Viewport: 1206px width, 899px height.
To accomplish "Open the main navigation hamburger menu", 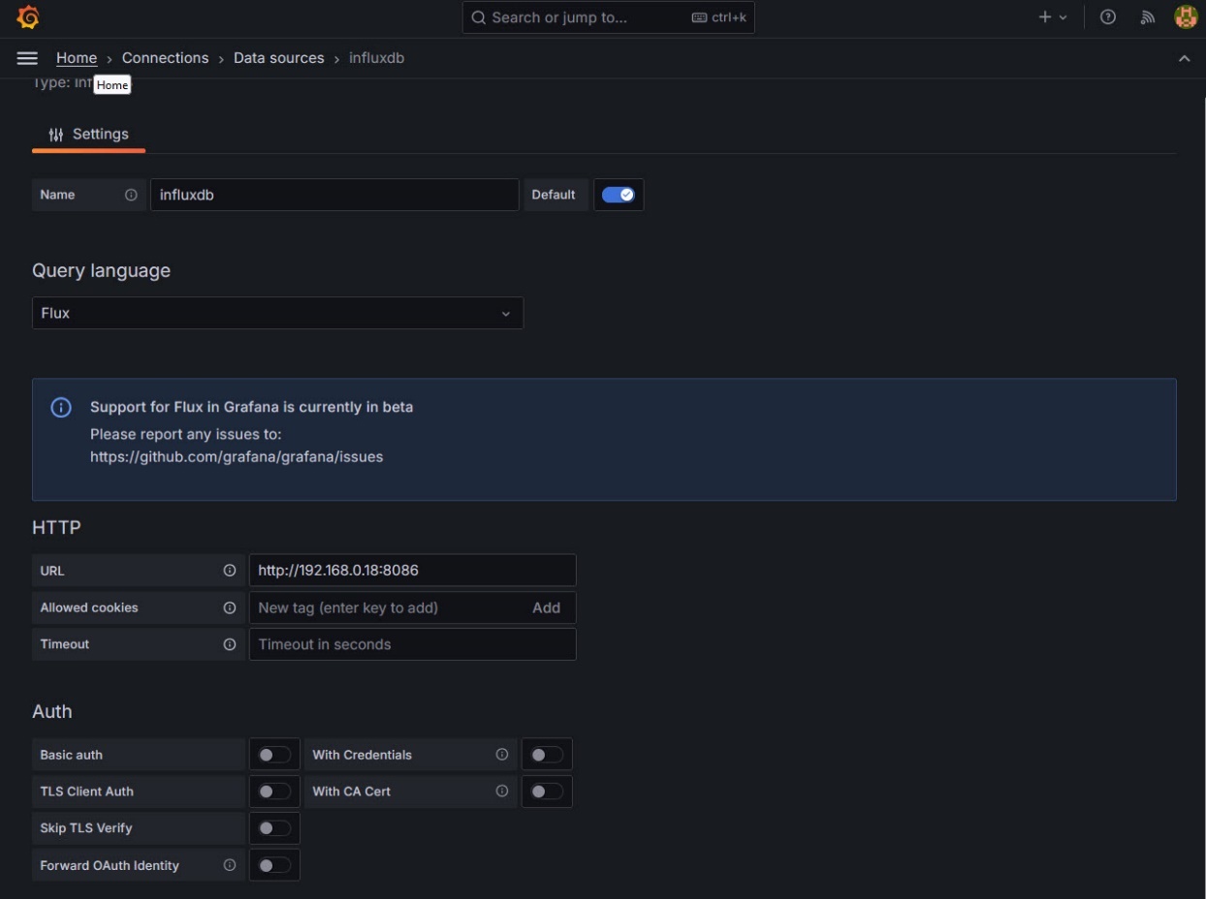I will click(27, 57).
